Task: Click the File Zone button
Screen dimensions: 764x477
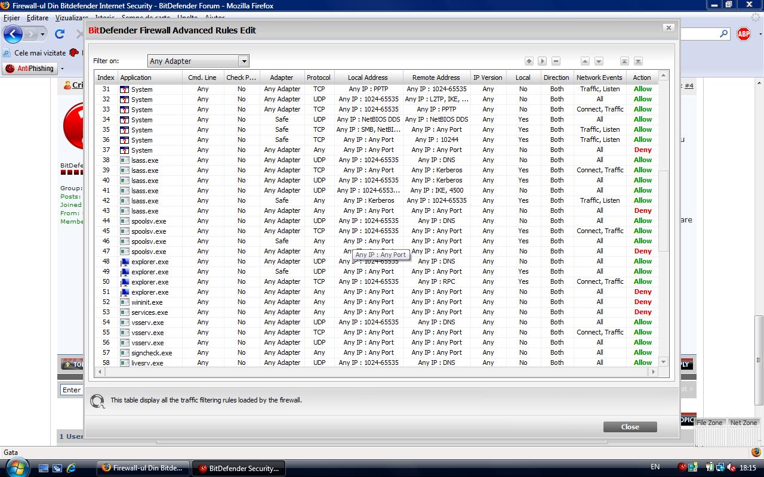Action: (x=710, y=423)
